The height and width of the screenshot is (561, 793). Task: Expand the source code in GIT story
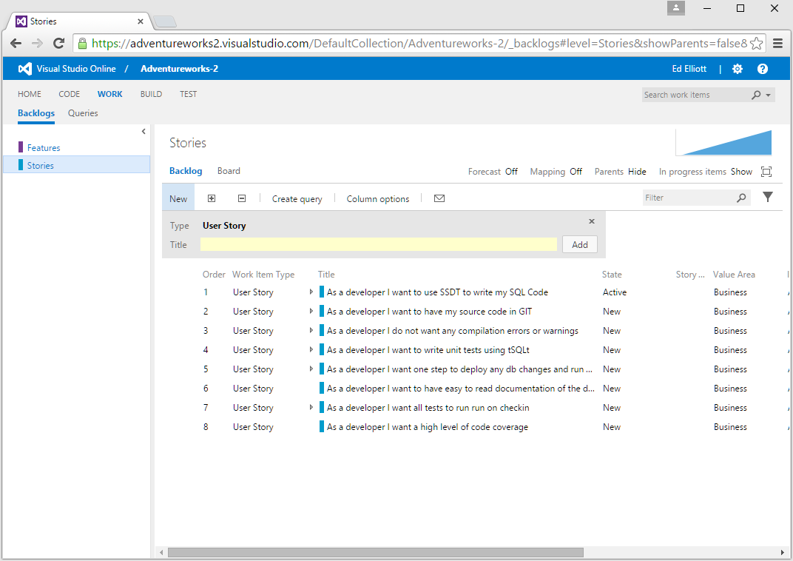(x=311, y=312)
